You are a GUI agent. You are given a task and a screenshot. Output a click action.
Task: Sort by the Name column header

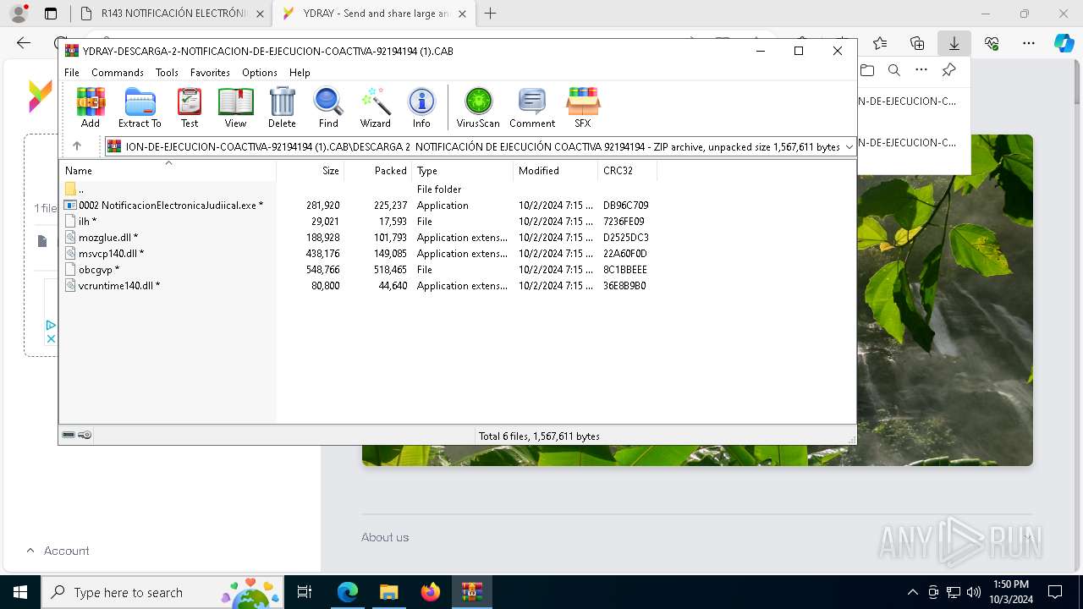click(x=168, y=171)
